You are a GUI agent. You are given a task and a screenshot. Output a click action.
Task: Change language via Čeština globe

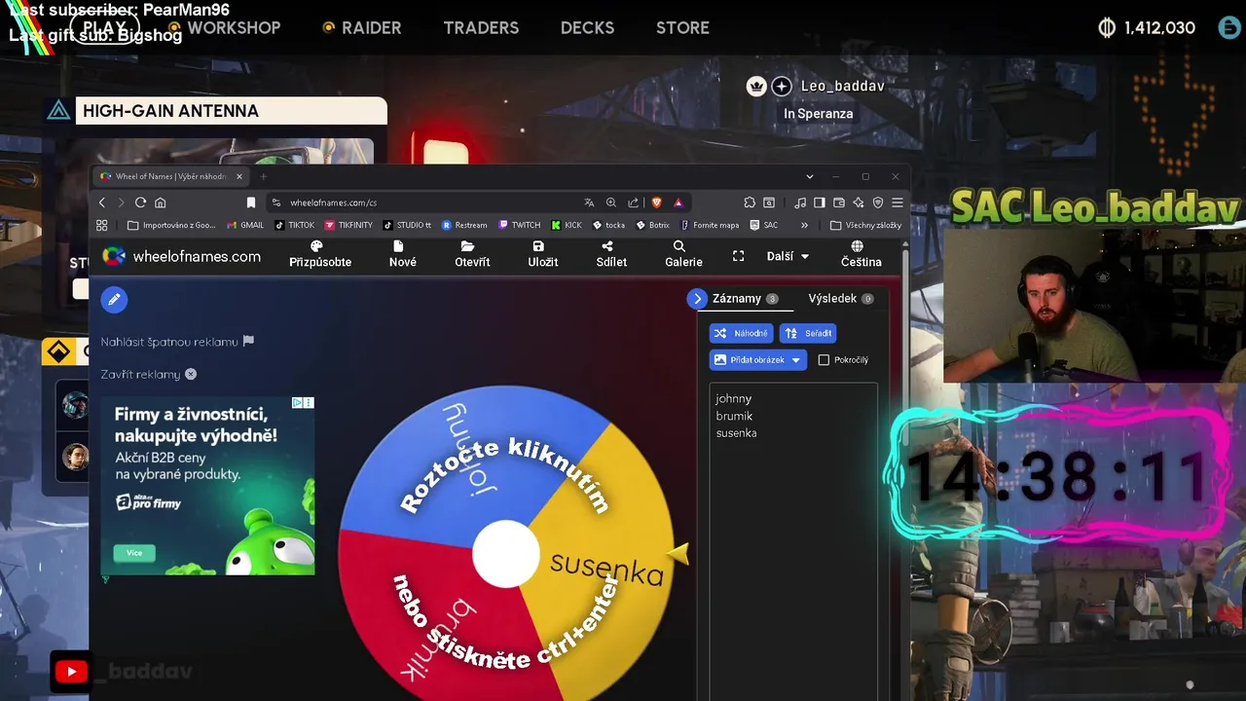point(861,254)
